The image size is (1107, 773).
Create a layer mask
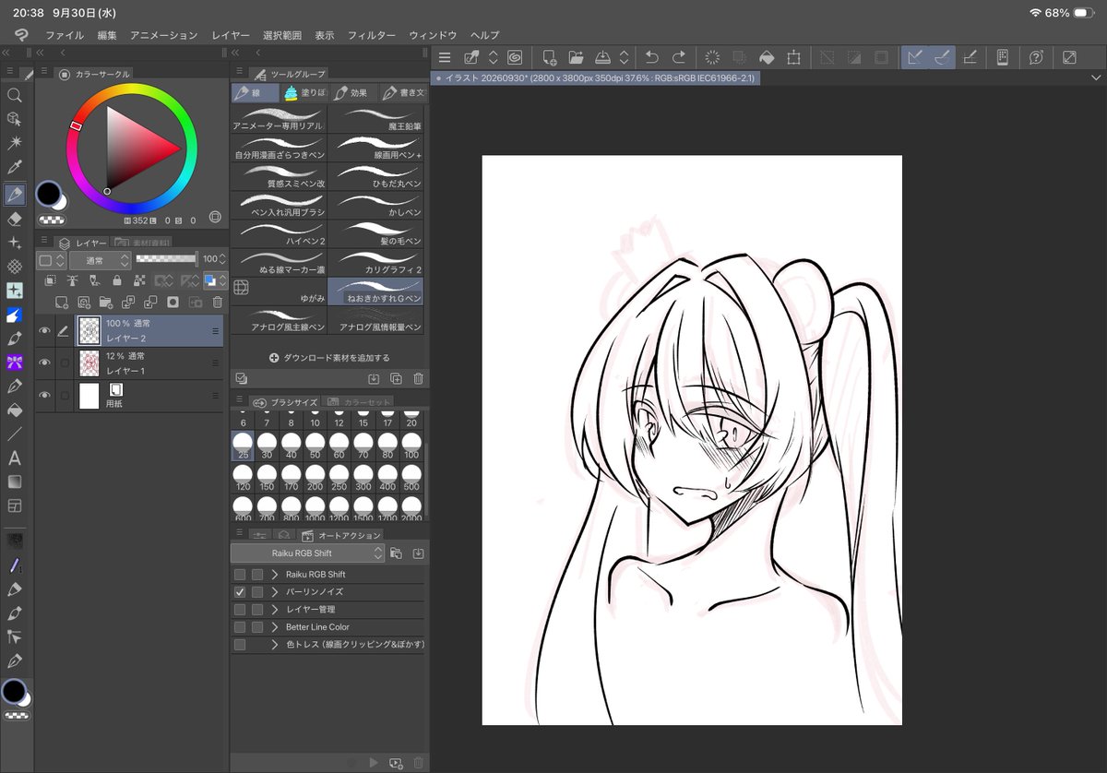point(173,302)
